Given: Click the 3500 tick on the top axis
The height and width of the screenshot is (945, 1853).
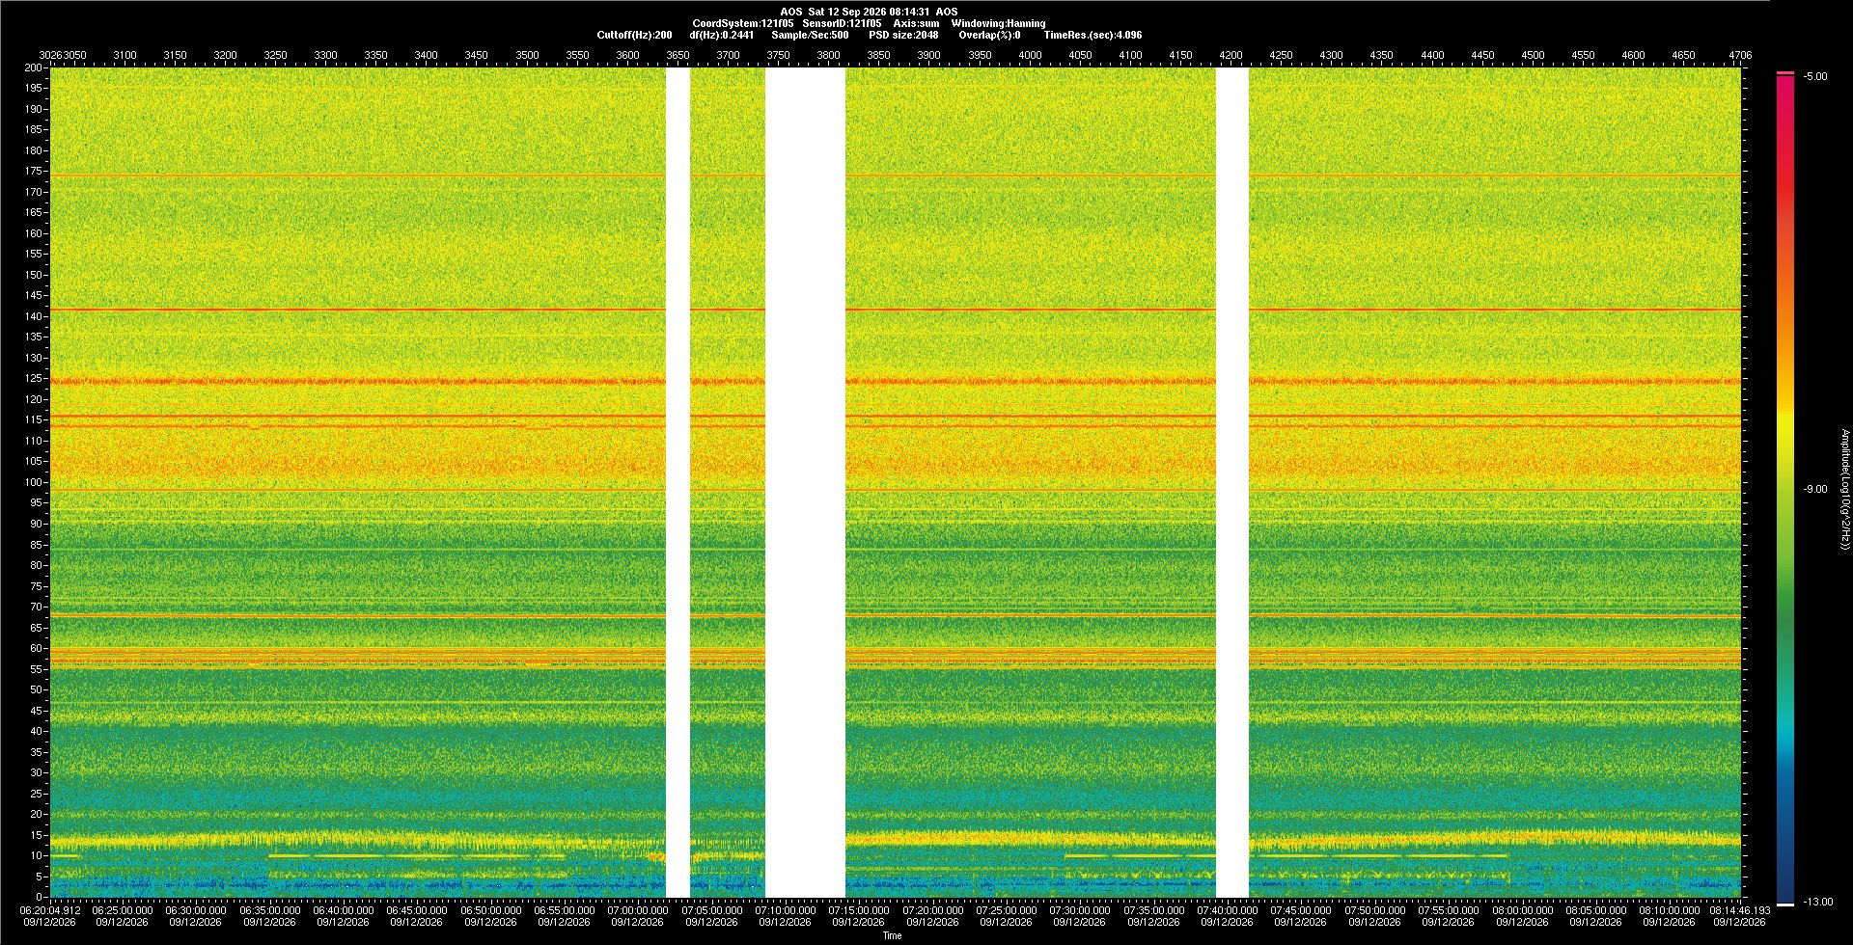Looking at the screenshot, I should [x=527, y=55].
